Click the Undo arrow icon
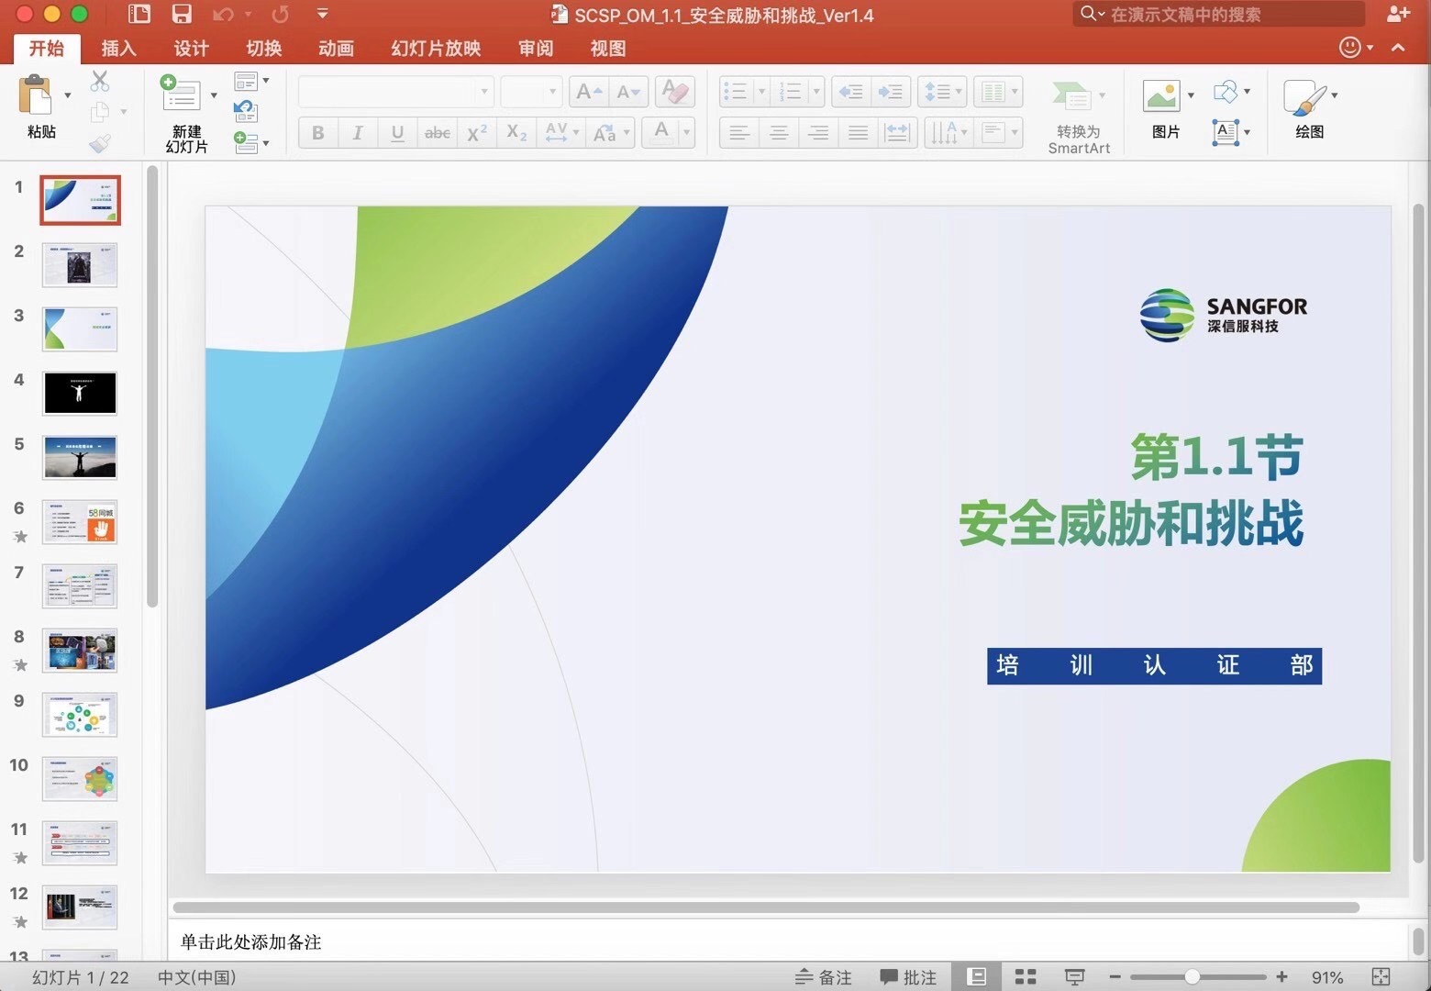This screenshot has width=1431, height=991. click(223, 14)
